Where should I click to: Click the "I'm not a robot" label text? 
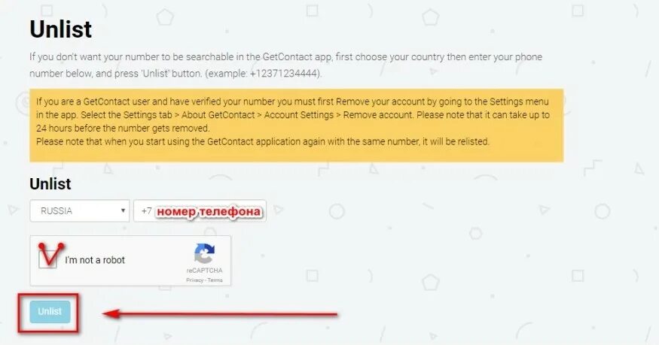pos(95,260)
